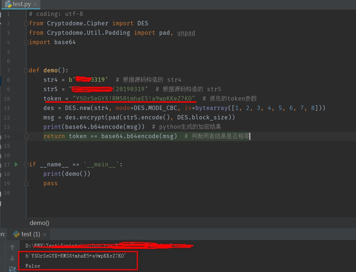Click fold end marker at line 14
Screen dimensions: 356x272
pyautogui.click(x=26, y=136)
